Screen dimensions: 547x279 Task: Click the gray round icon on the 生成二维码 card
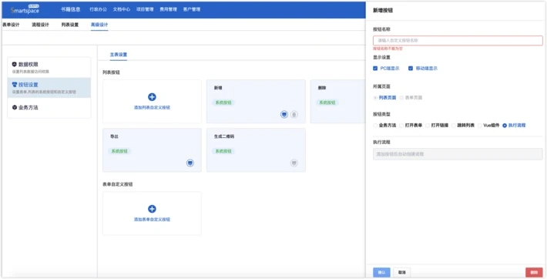pyautogui.click(x=294, y=163)
